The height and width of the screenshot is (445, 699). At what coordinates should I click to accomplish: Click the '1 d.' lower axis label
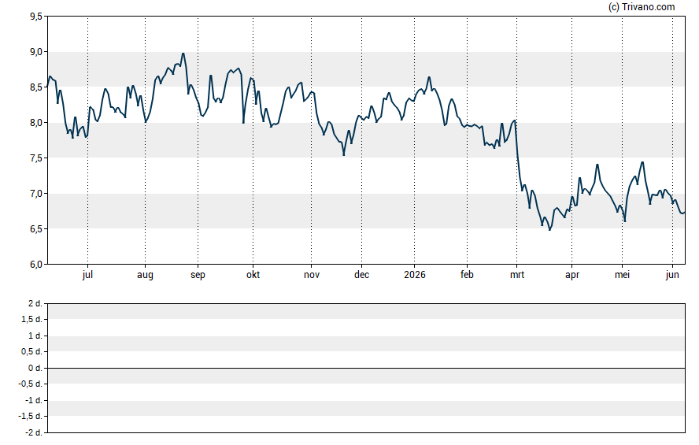coord(35,336)
